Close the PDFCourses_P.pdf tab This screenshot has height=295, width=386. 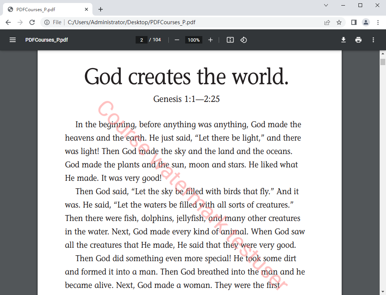pos(86,9)
